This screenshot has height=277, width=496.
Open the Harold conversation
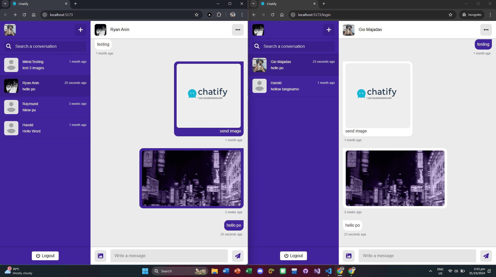(x=45, y=128)
